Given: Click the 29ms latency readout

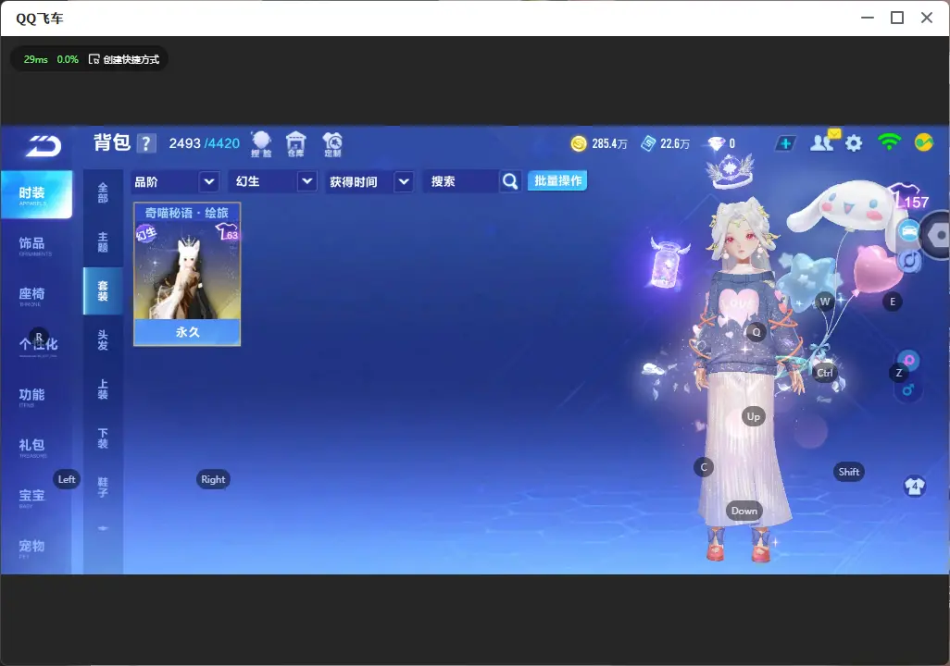Looking at the screenshot, I should [x=36, y=59].
